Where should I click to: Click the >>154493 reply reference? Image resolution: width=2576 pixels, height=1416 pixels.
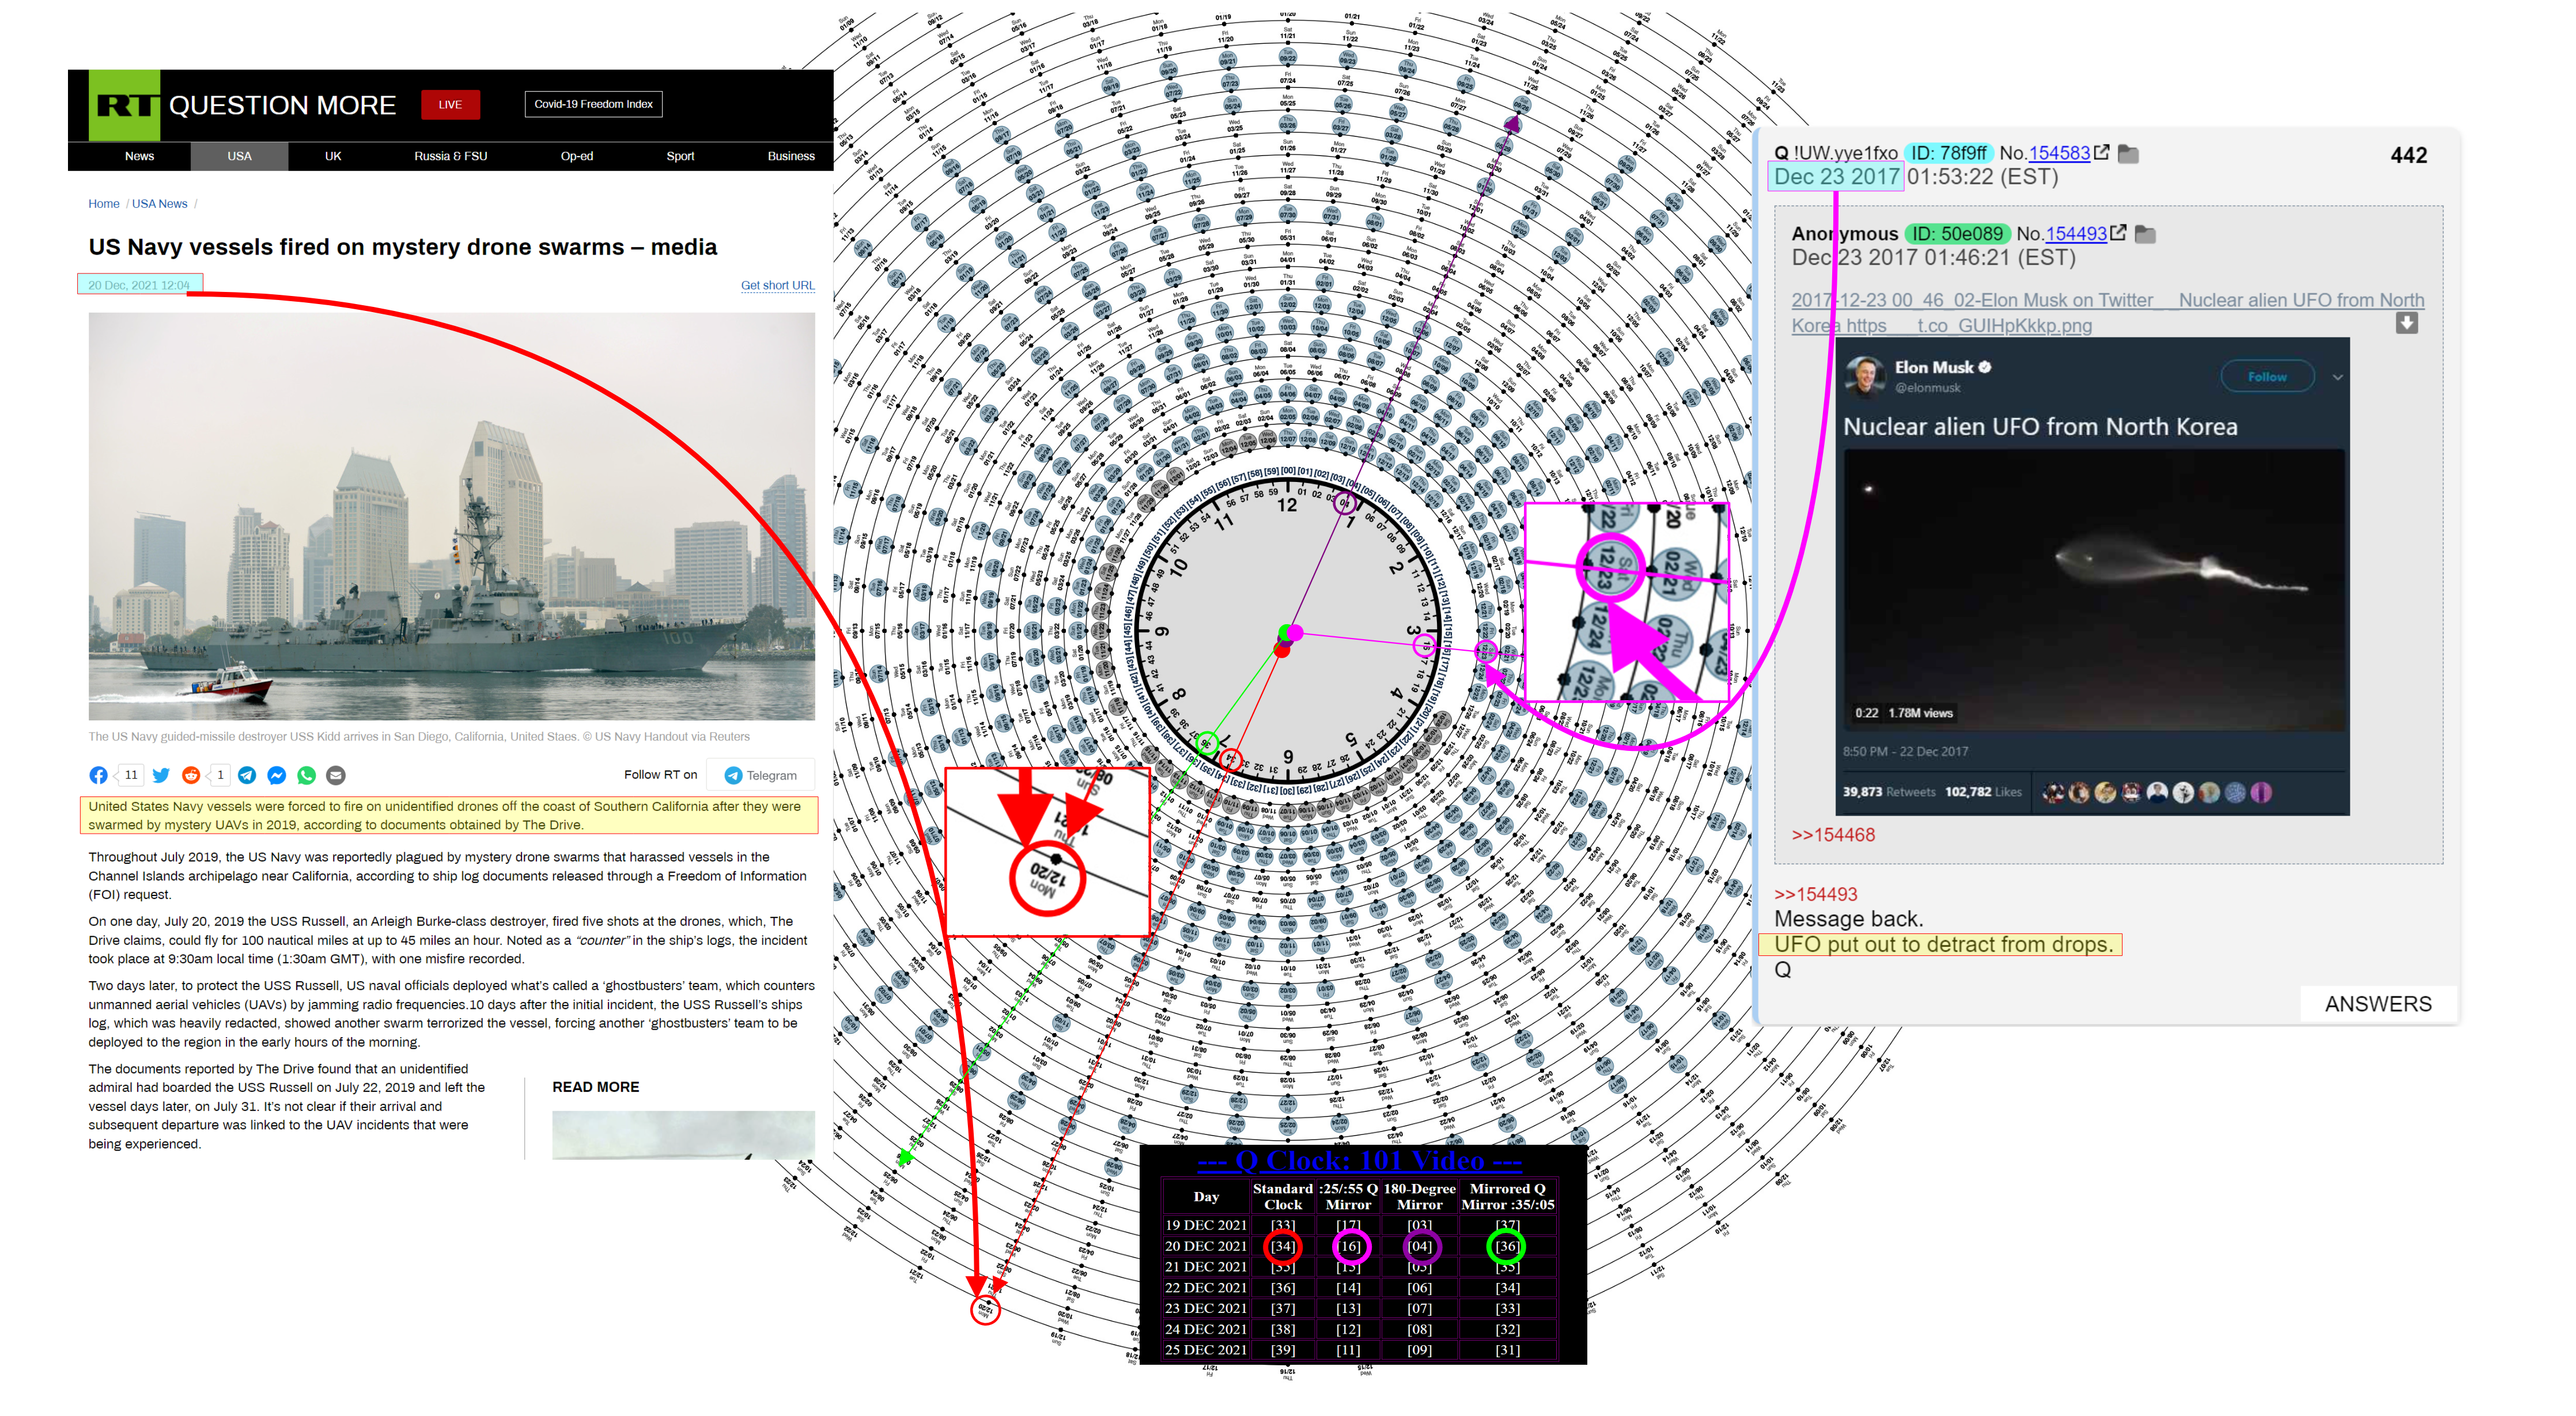1815,894
